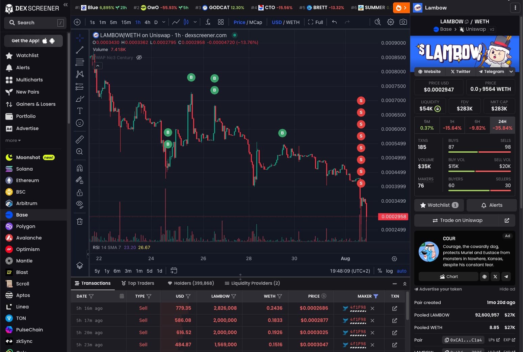Open the indicators fx menu
523x352 pixels.
tap(208, 22)
